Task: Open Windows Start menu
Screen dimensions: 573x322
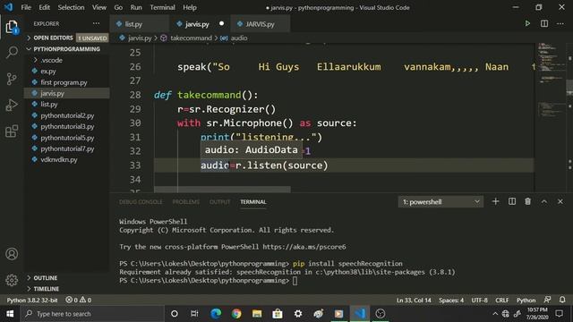Action: coord(10,314)
